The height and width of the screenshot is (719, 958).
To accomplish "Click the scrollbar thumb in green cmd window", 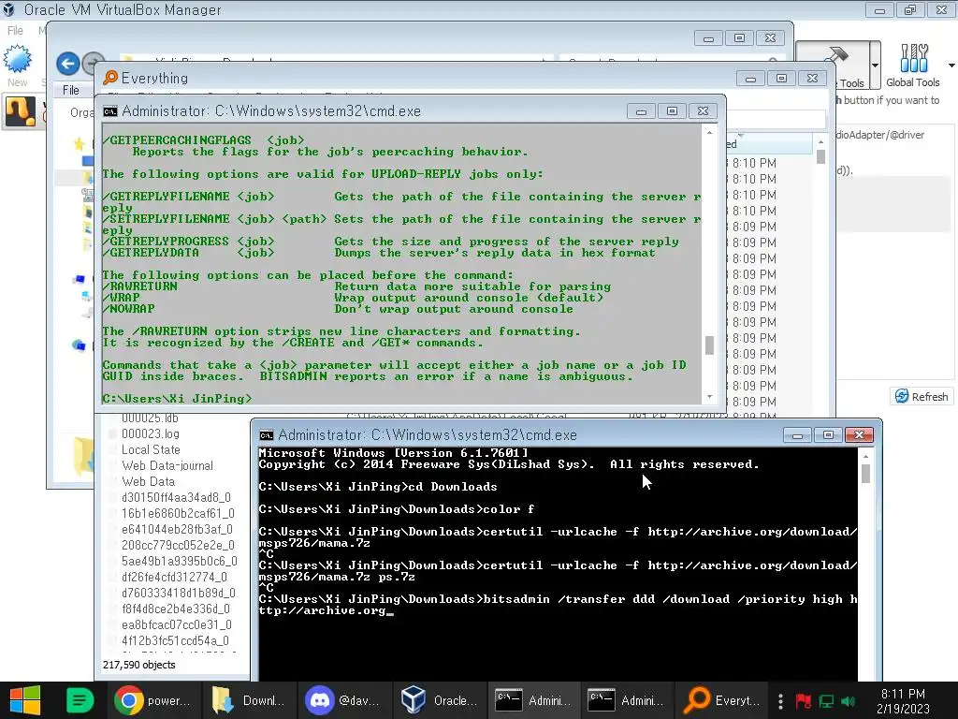I will tap(709, 345).
